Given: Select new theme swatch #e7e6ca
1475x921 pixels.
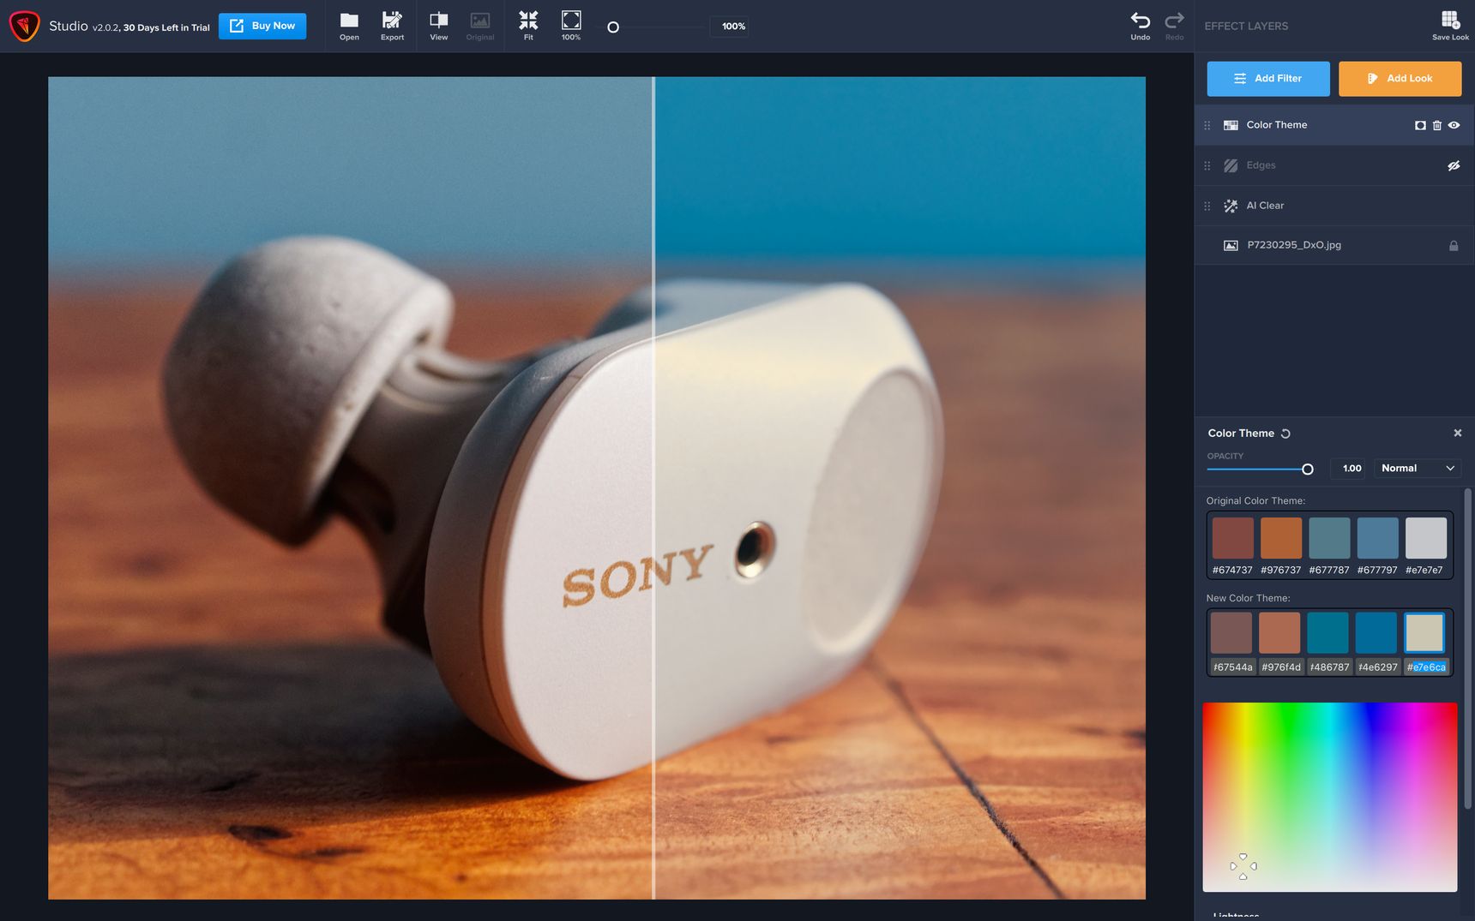Looking at the screenshot, I should tap(1424, 633).
